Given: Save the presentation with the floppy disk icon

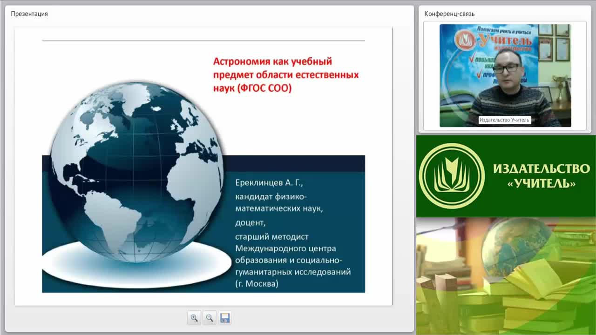Looking at the screenshot, I should point(225,318).
